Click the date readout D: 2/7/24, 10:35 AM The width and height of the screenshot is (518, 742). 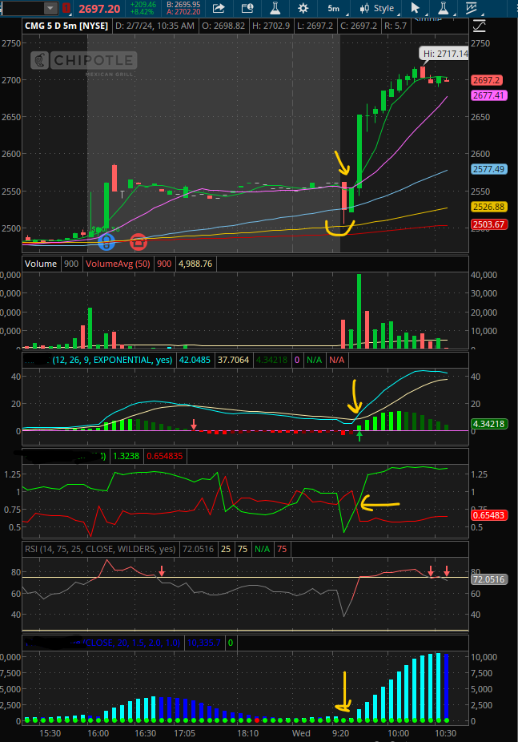155,26
